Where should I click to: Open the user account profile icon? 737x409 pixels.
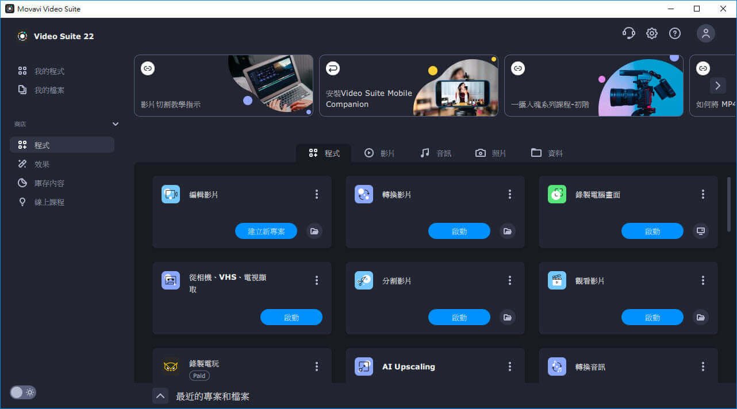coord(706,33)
